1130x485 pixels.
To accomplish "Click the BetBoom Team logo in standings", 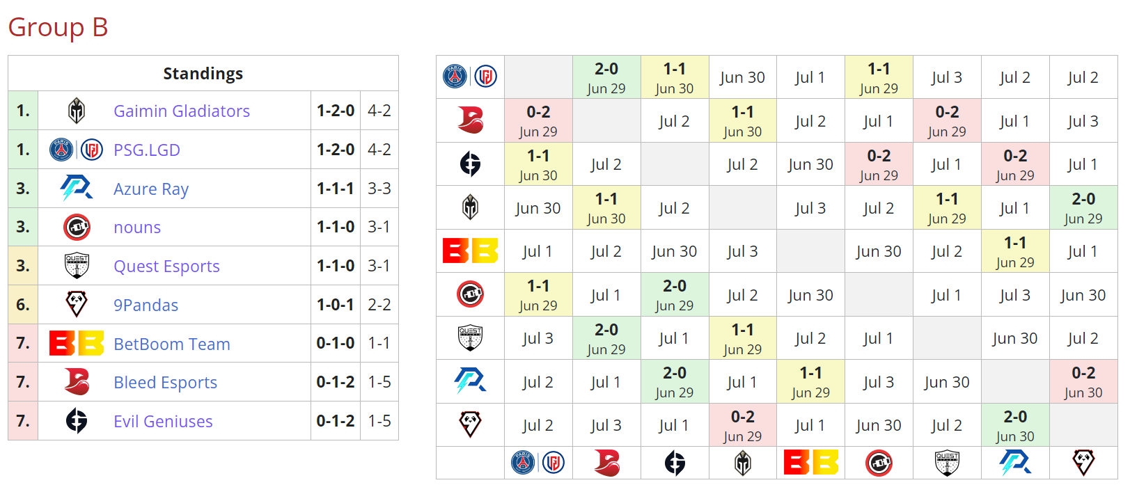I will pyautogui.click(x=77, y=344).
